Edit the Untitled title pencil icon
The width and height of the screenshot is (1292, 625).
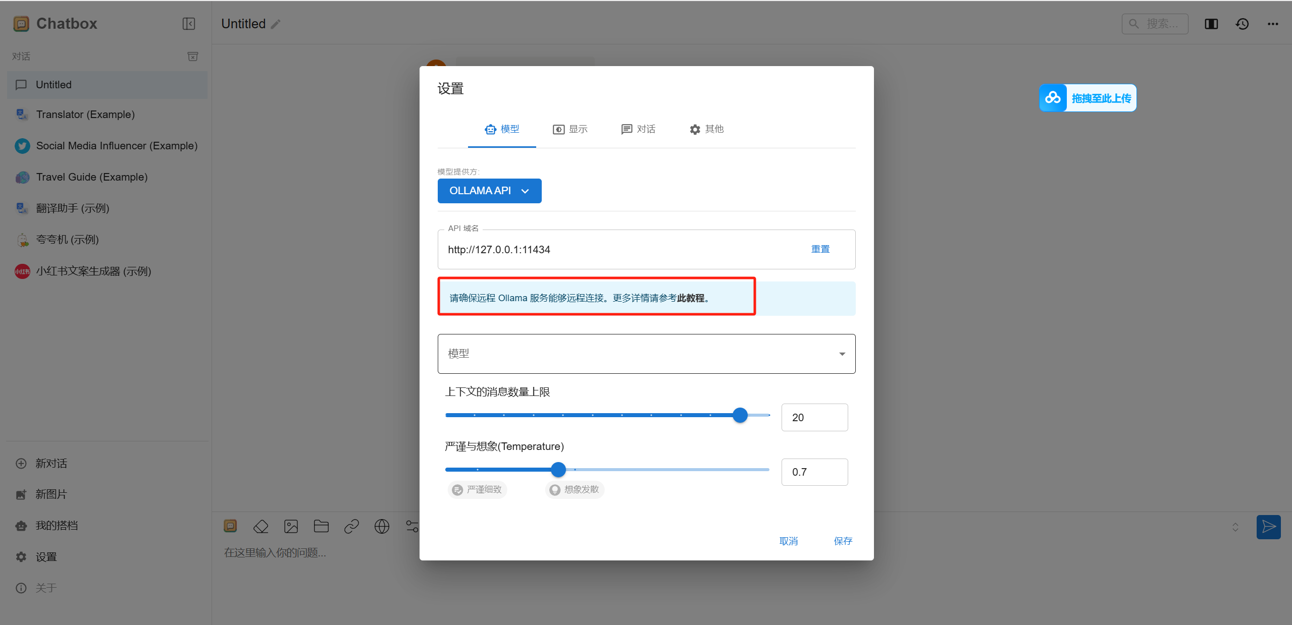click(x=276, y=24)
